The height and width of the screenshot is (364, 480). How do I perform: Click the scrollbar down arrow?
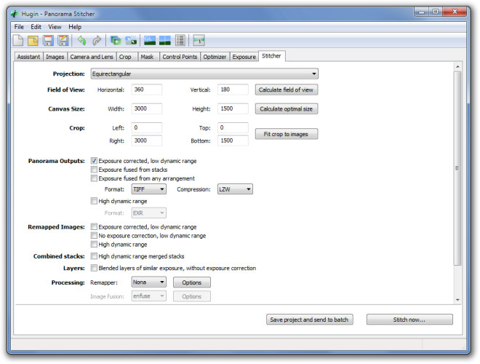(x=457, y=300)
